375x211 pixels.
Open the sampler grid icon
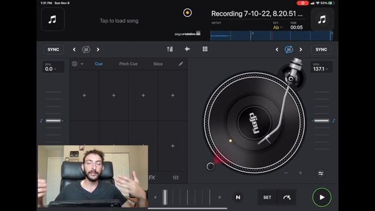click(205, 49)
